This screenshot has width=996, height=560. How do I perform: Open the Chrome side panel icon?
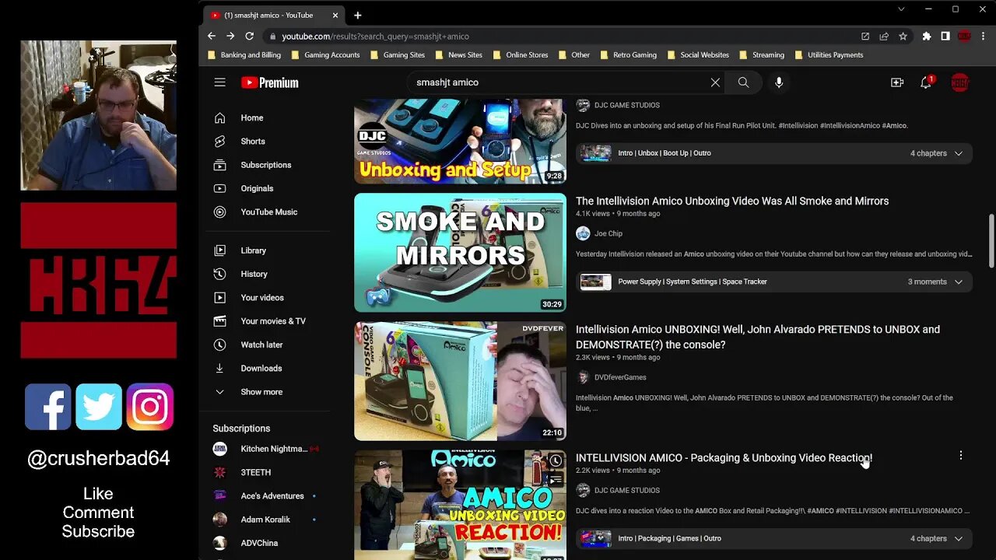tap(945, 36)
